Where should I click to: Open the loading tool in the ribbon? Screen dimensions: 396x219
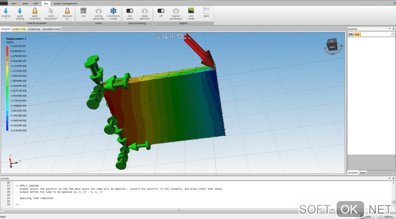[x=6, y=13]
